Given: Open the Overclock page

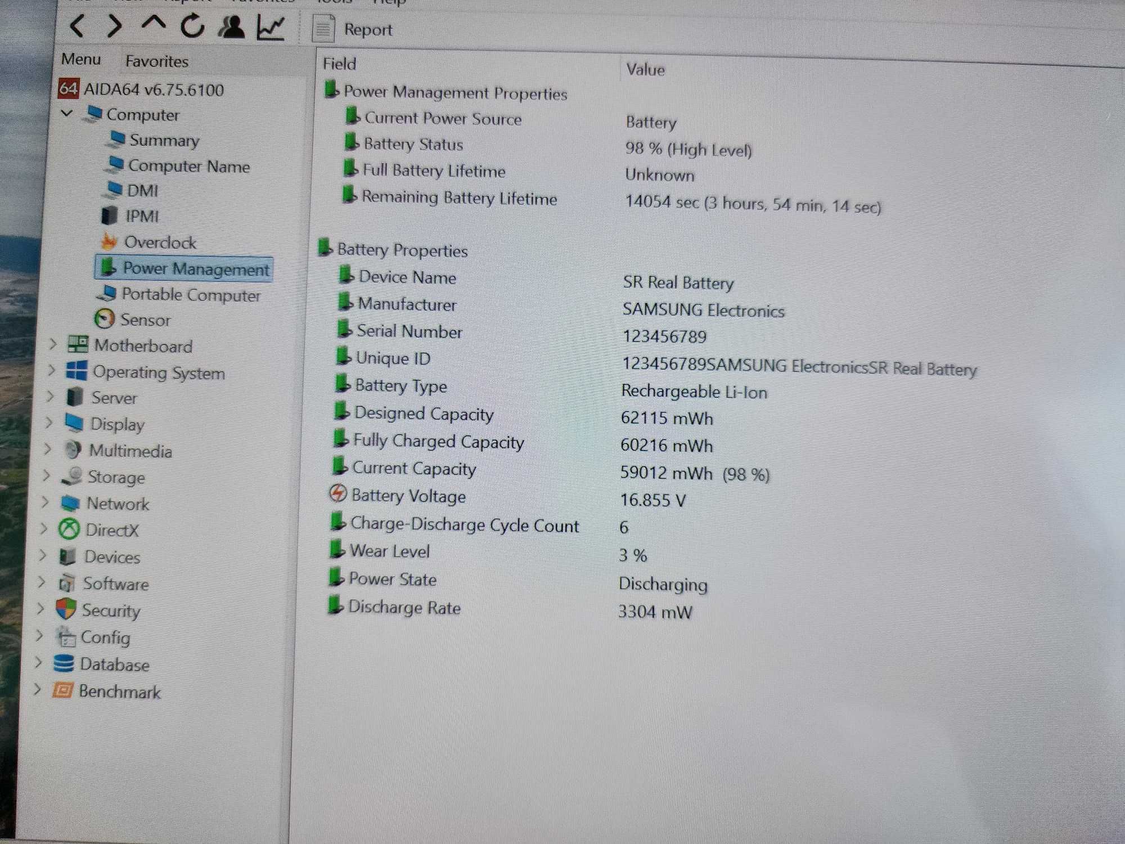Looking at the screenshot, I should (148, 243).
